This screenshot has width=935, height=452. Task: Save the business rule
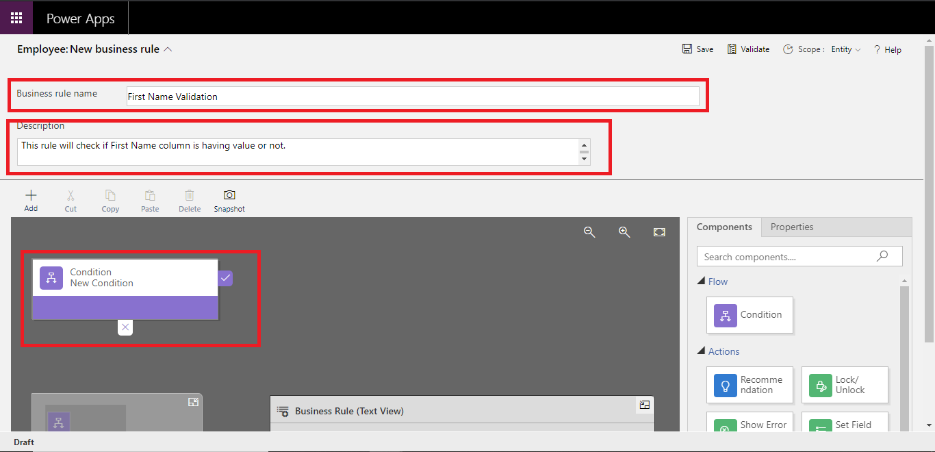click(x=697, y=49)
